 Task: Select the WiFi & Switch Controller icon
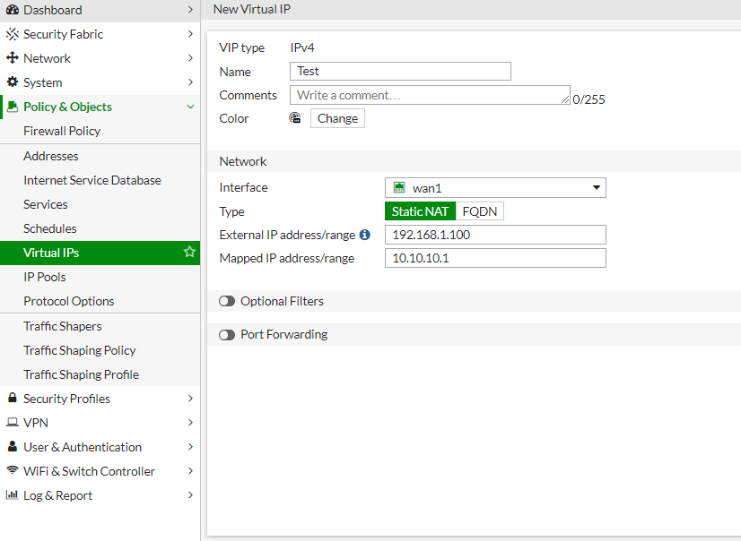coord(13,470)
